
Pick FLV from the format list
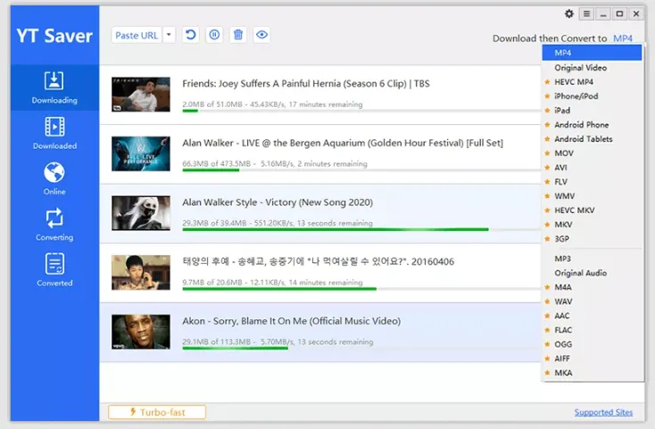592,182
